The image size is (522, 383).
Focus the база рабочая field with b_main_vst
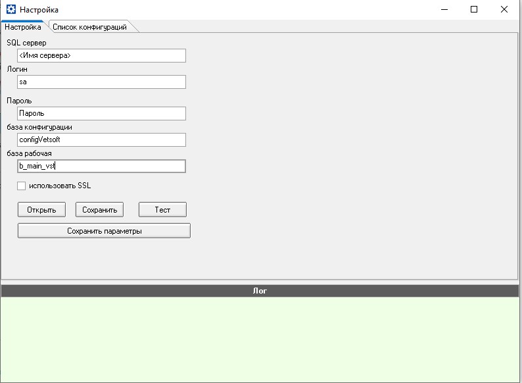(x=101, y=166)
